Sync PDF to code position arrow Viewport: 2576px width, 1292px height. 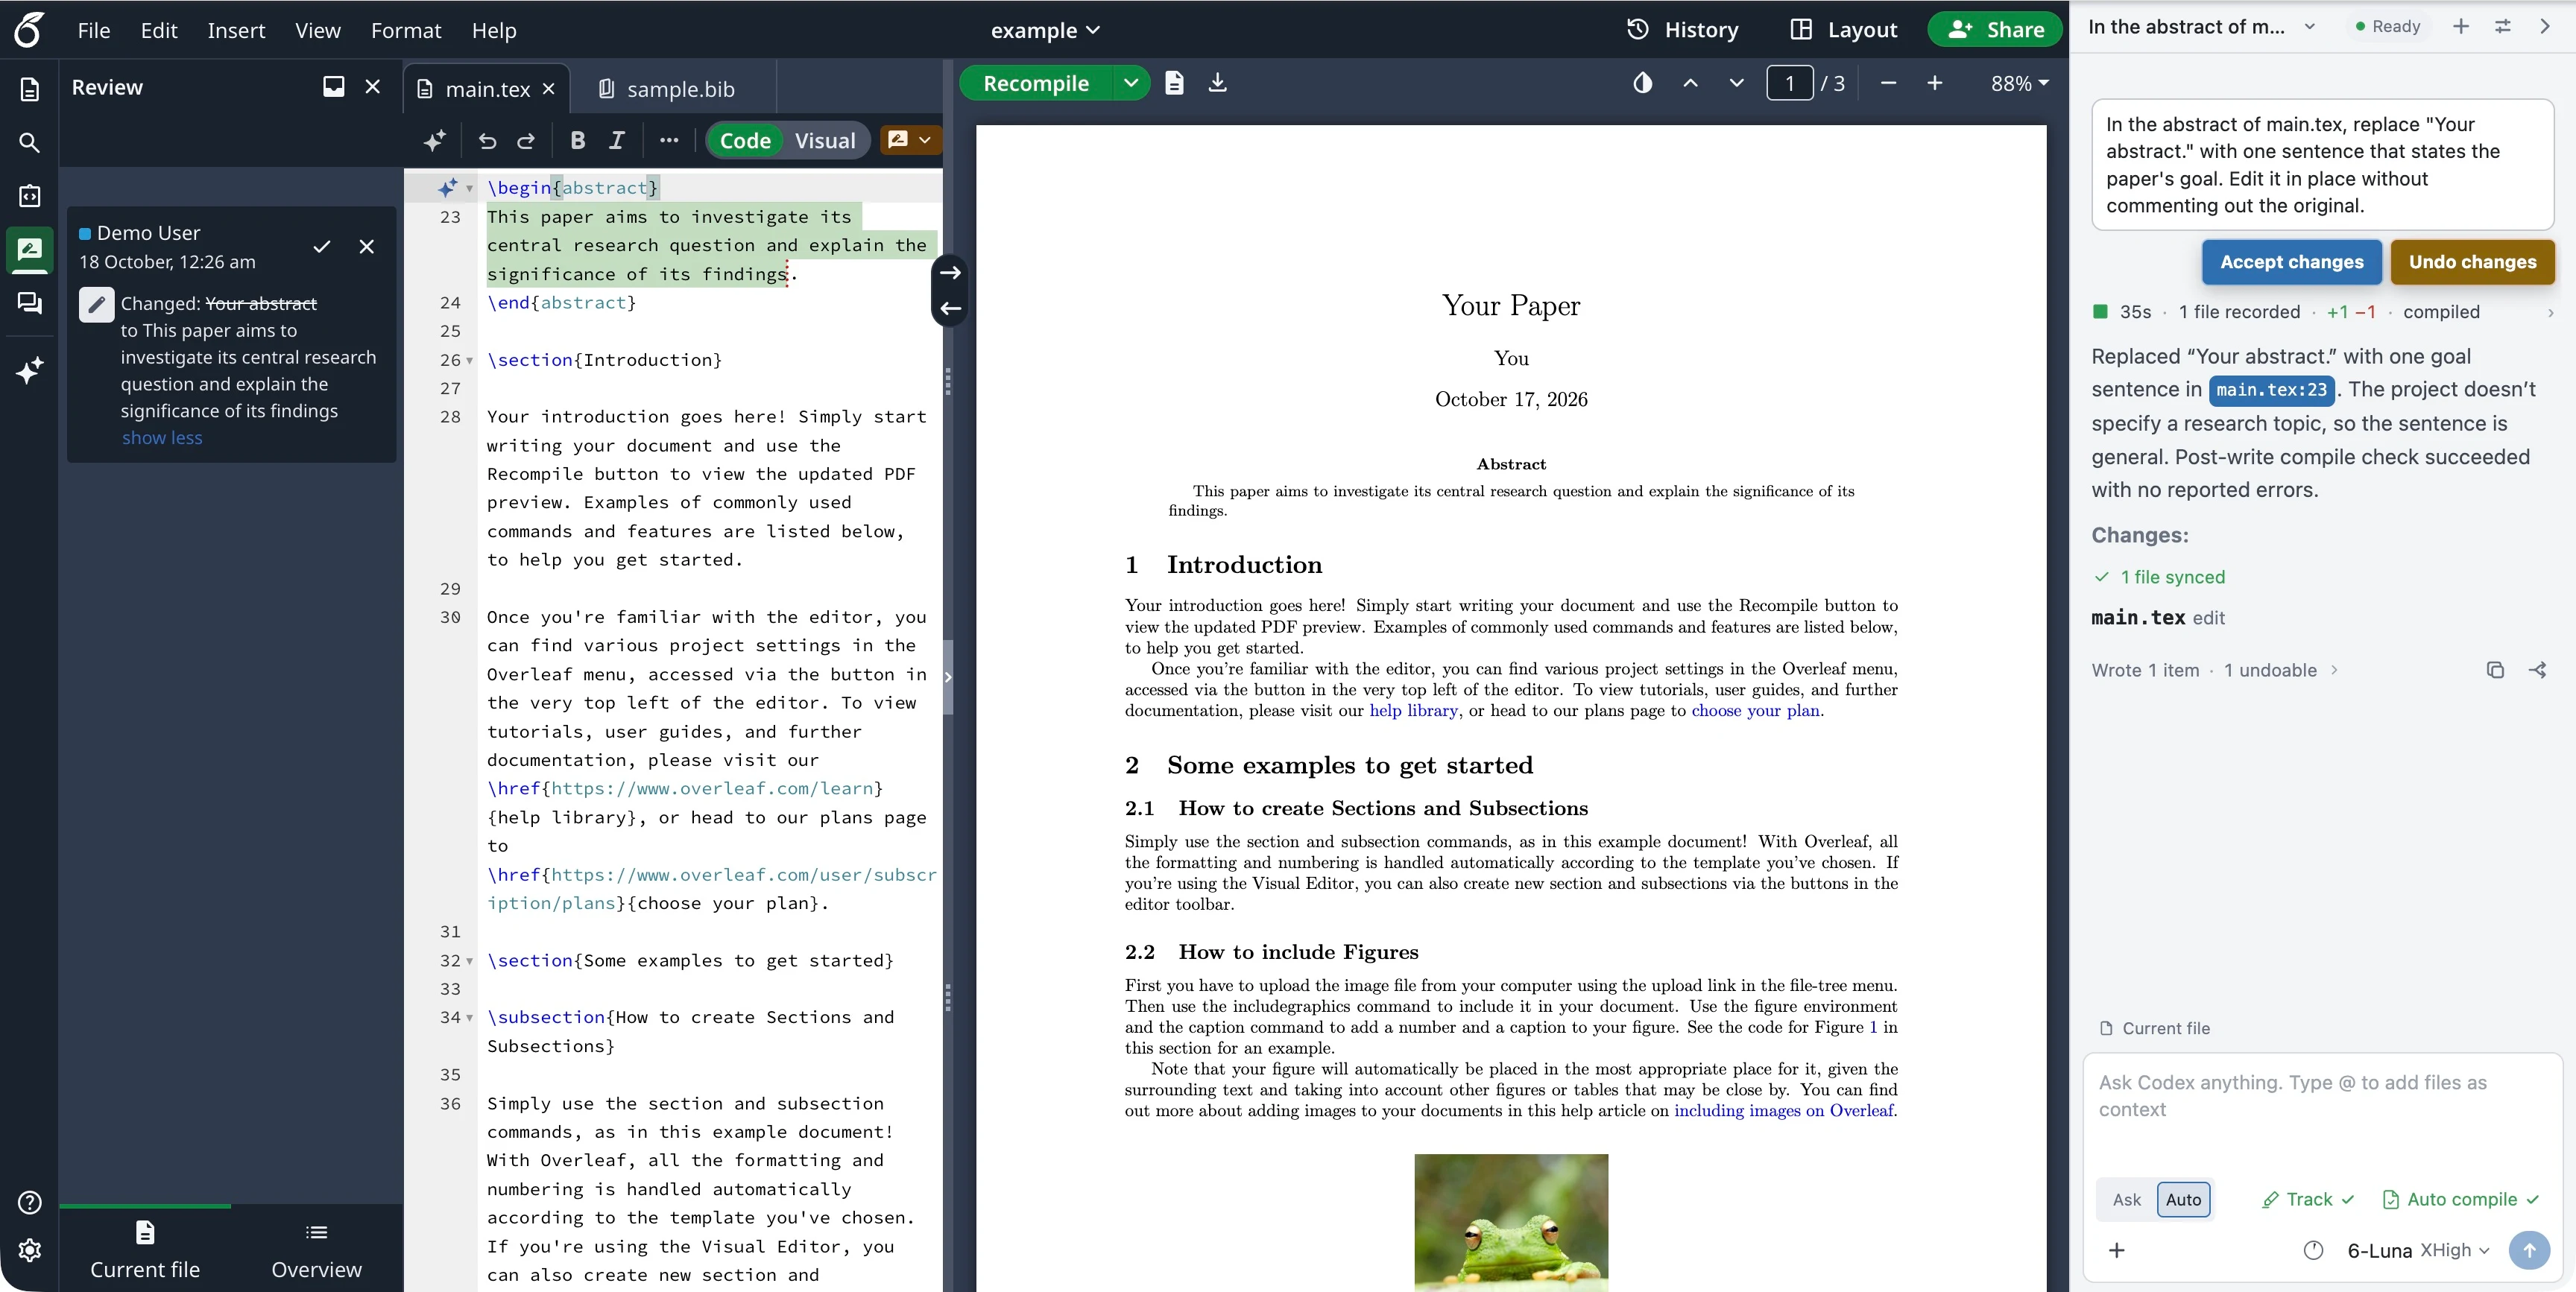[x=950, y=309]
